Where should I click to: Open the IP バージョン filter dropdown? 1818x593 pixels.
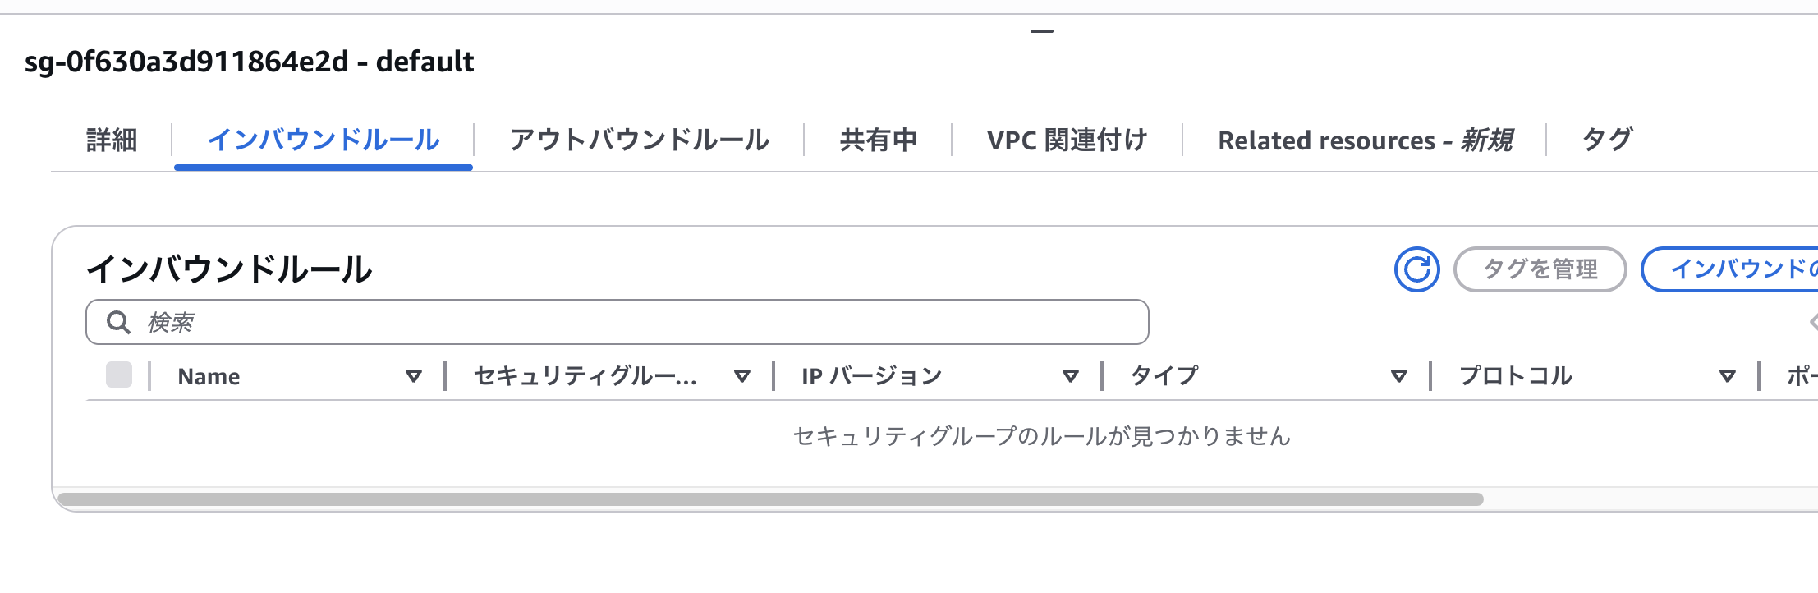coord(1072,376)
